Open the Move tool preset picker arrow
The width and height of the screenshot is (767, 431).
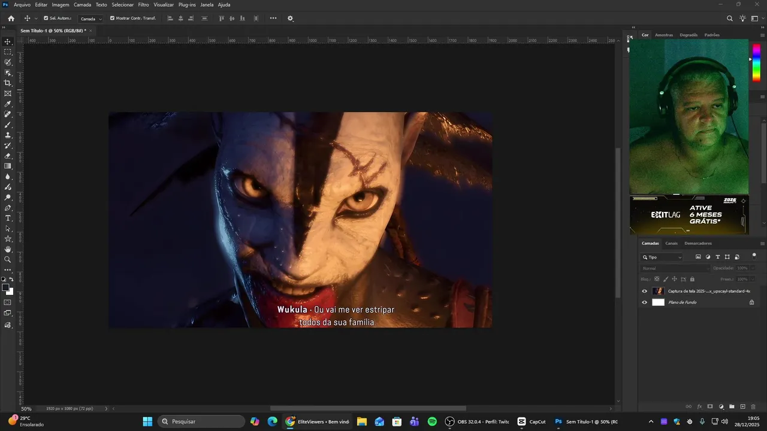coord(36,19)
